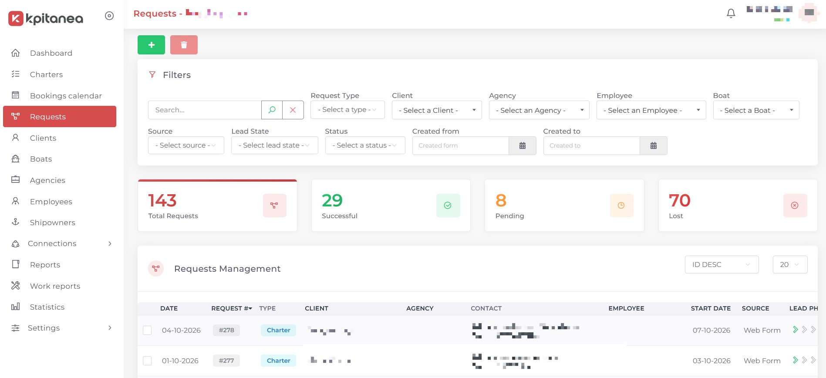Click the Successful checkmark card icon
Viewport: 826px width, 378px height.
coord(448,206)
